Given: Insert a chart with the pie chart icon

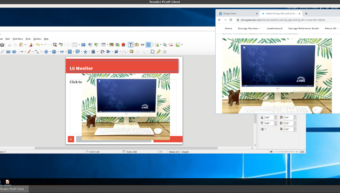Looking at the screenshot, I should [x=124, y=45].
